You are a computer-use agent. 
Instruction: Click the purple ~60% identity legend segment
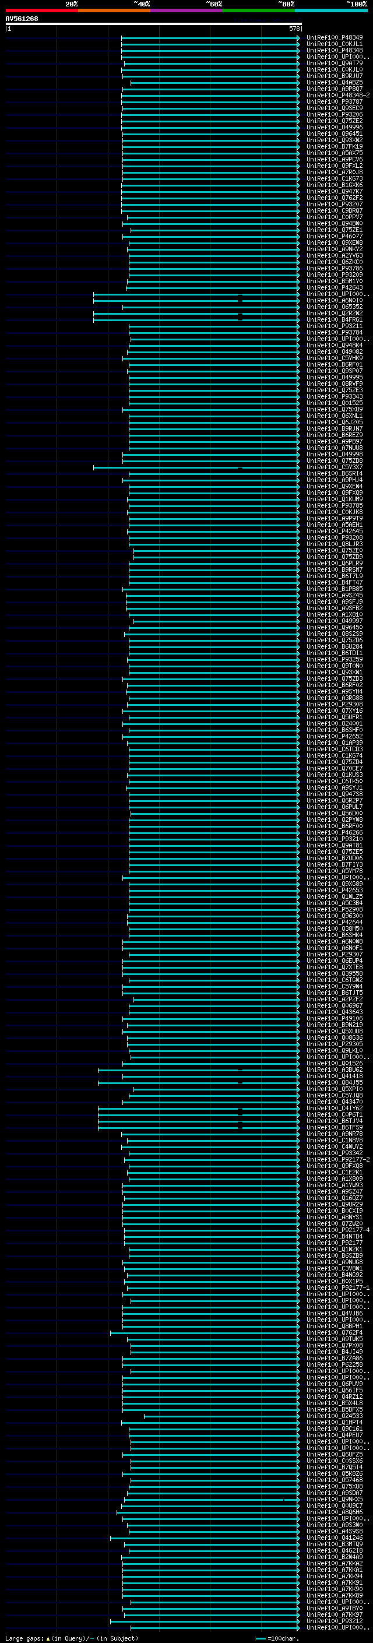(187, 10)
